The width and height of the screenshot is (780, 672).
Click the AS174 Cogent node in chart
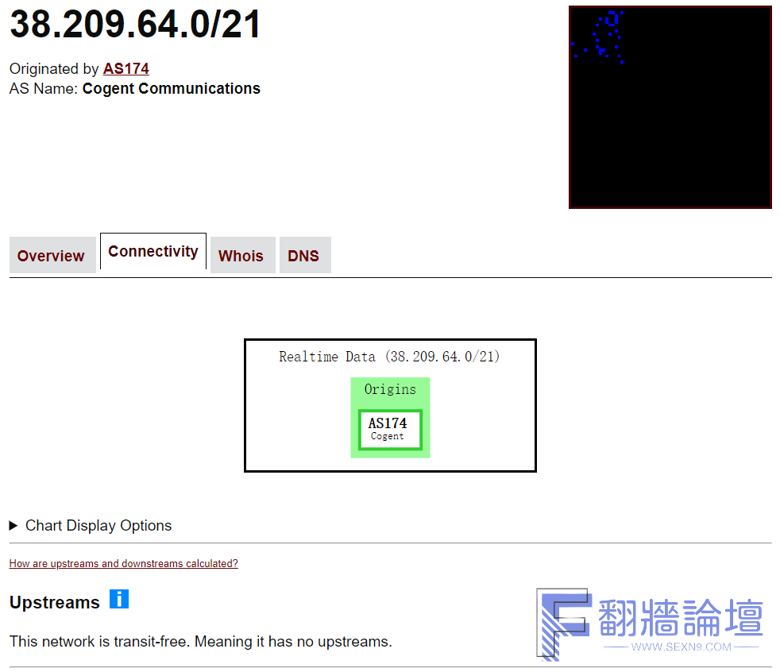pos(390,429)
